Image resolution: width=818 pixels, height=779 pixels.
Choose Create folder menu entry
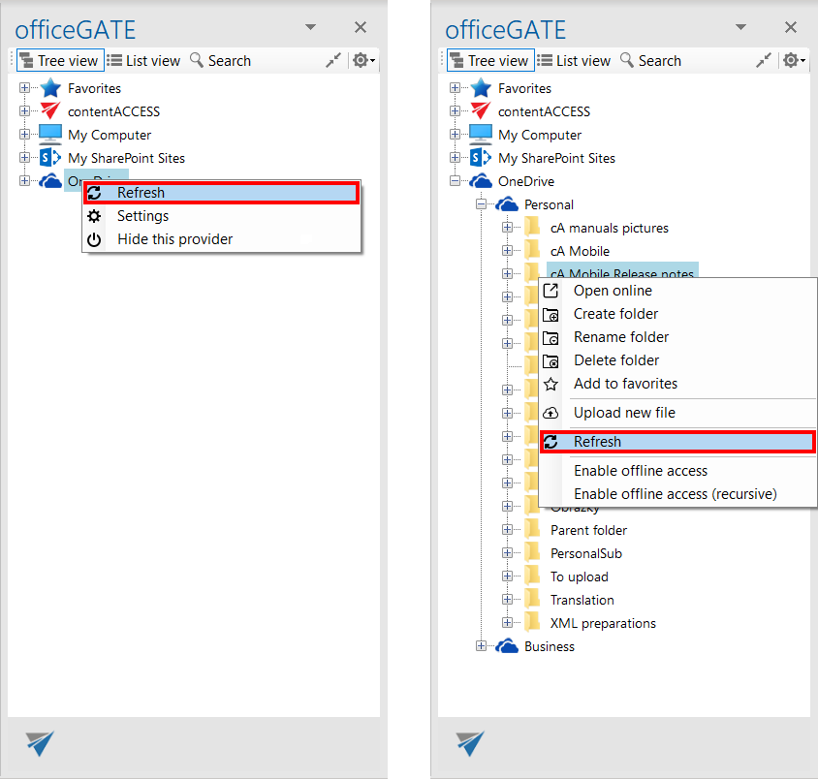click(x=677, y=314)
